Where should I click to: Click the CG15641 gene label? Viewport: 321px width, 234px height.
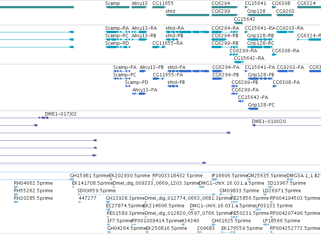click(255, 3)
